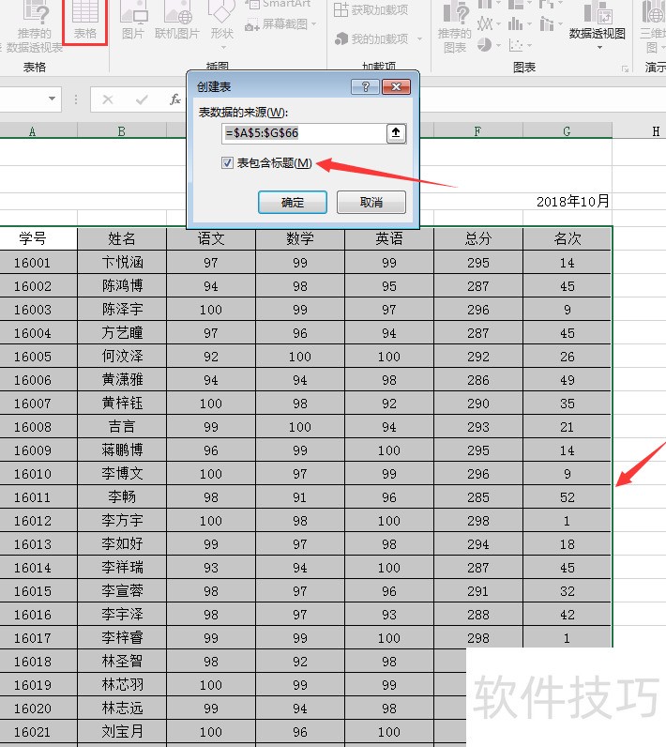Click the 数学 header cell
This screenshot has height=747, width=666.
click(x=300, y=238)
